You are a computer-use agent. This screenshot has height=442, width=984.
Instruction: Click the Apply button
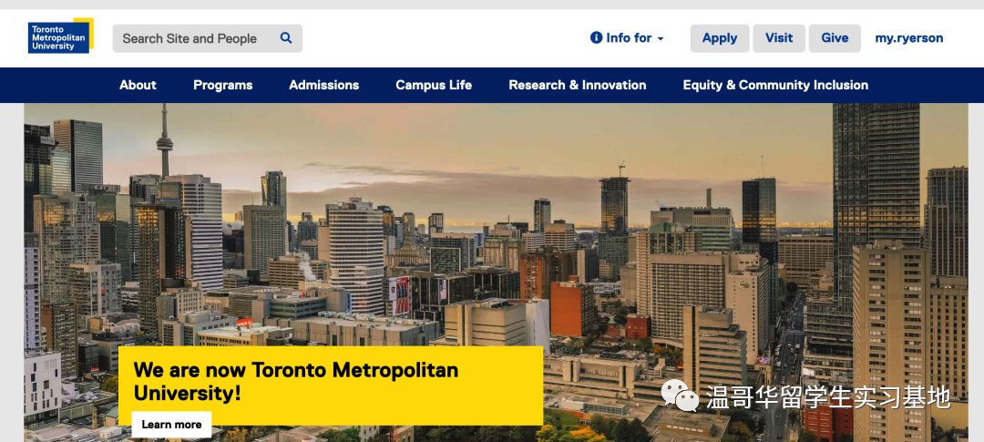click(x=720, y=38)
